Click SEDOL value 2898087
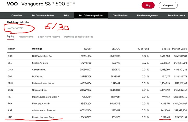The image size is (188, 122). tap(115, 76)
